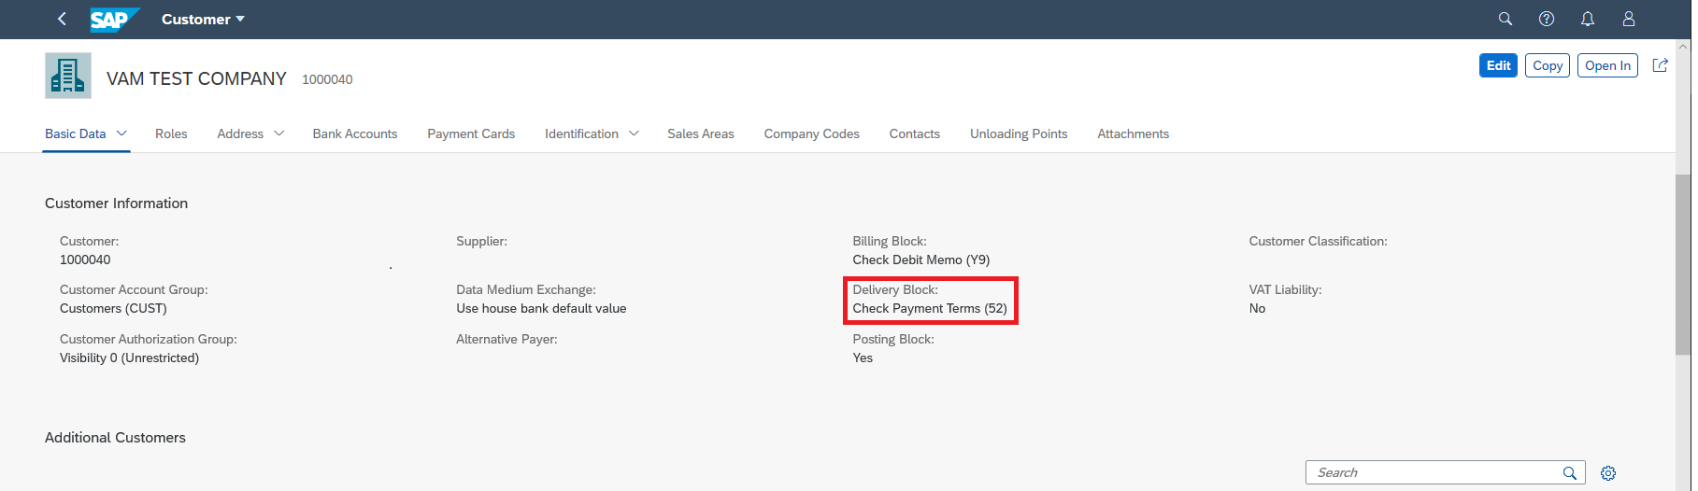Expand Address tab dropdown arrow
The width and height of the screenshot is (1698, 491).
278,133
